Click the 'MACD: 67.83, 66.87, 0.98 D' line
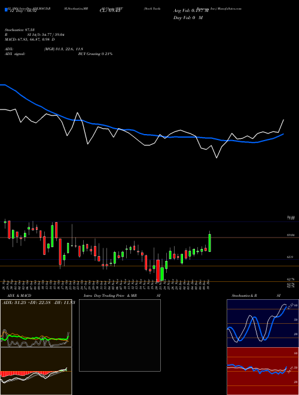Screen dimensions: 299x395 click(30, 39)
